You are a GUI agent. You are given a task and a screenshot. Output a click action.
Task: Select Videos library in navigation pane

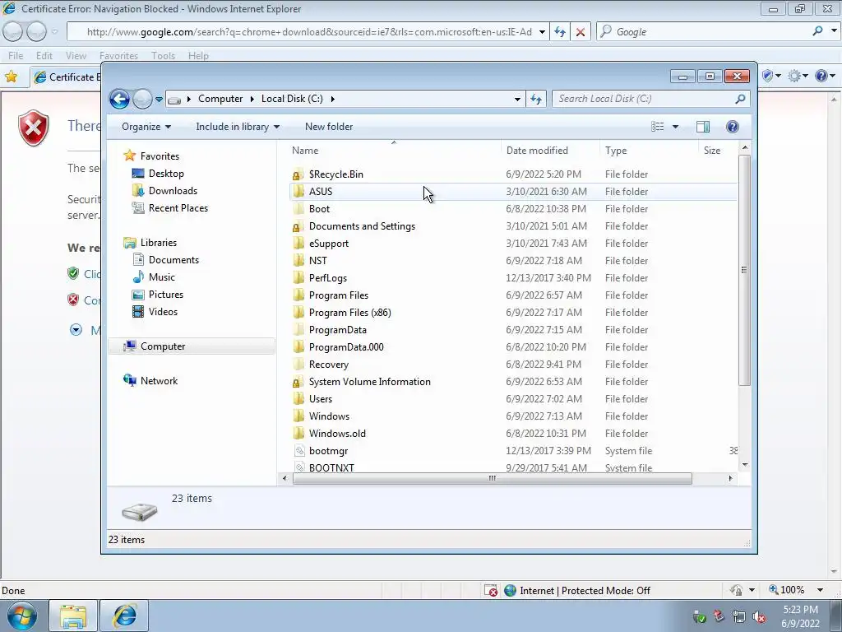coord(163,312)
